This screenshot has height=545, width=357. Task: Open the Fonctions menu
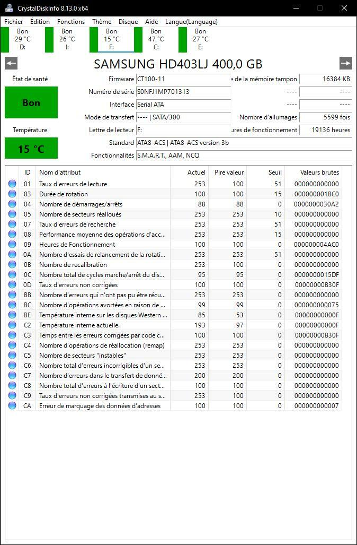[x=71, y=22]
